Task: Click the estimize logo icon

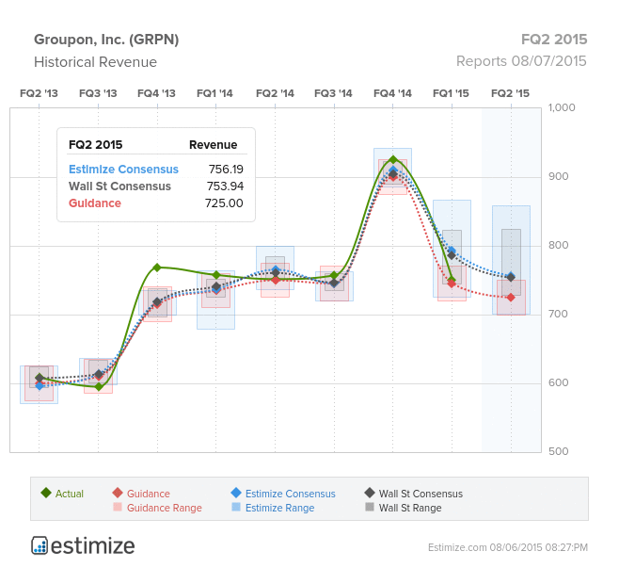Action: [40, 545]
